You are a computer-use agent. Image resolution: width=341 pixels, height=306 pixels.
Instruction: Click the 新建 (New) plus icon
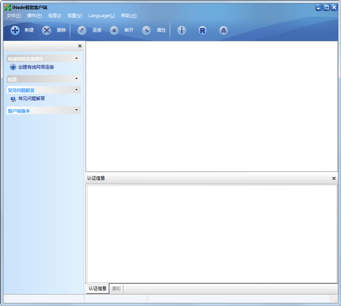click(x=15, y=30)
